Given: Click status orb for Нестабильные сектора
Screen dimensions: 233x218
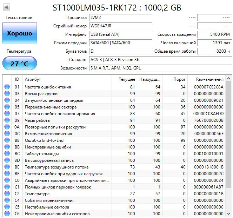Looking at the screenshot, I should pos(7,207).
